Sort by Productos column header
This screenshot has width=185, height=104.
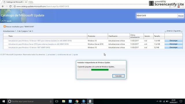(91, 36)
